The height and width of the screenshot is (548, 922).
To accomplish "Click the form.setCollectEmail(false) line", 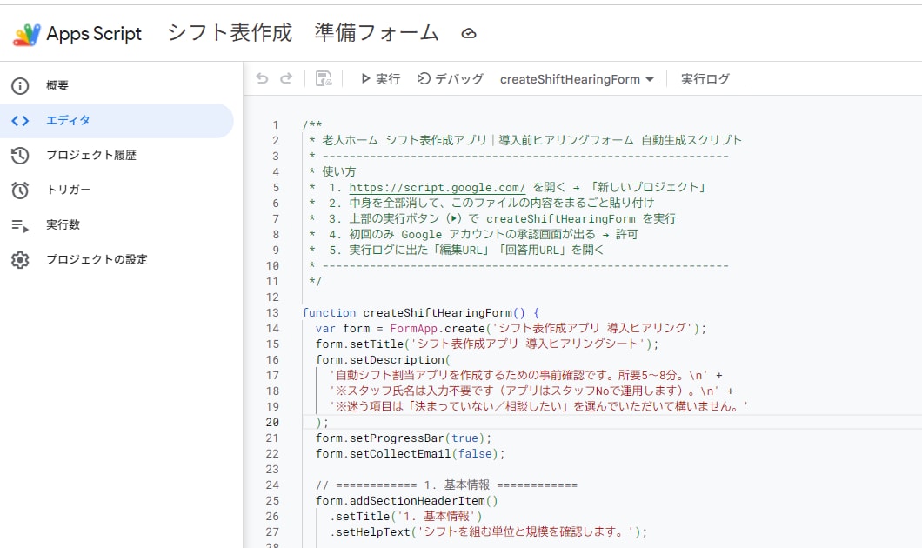I will [x=410, y=454].
